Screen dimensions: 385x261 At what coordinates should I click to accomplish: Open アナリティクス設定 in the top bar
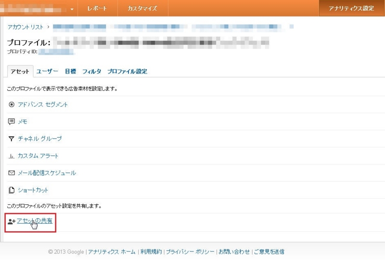(351, 8)
